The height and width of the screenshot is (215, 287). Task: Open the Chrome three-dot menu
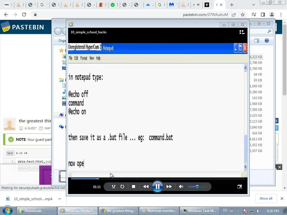click(281, 15)
